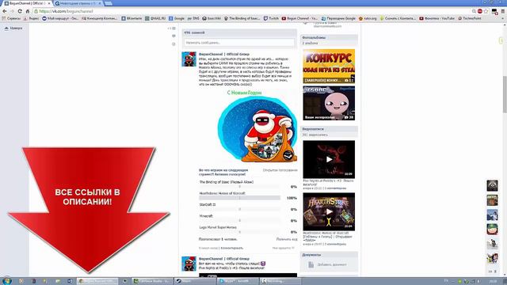Open the new tab button
The image size is (507, 285).
click(109, 3)
